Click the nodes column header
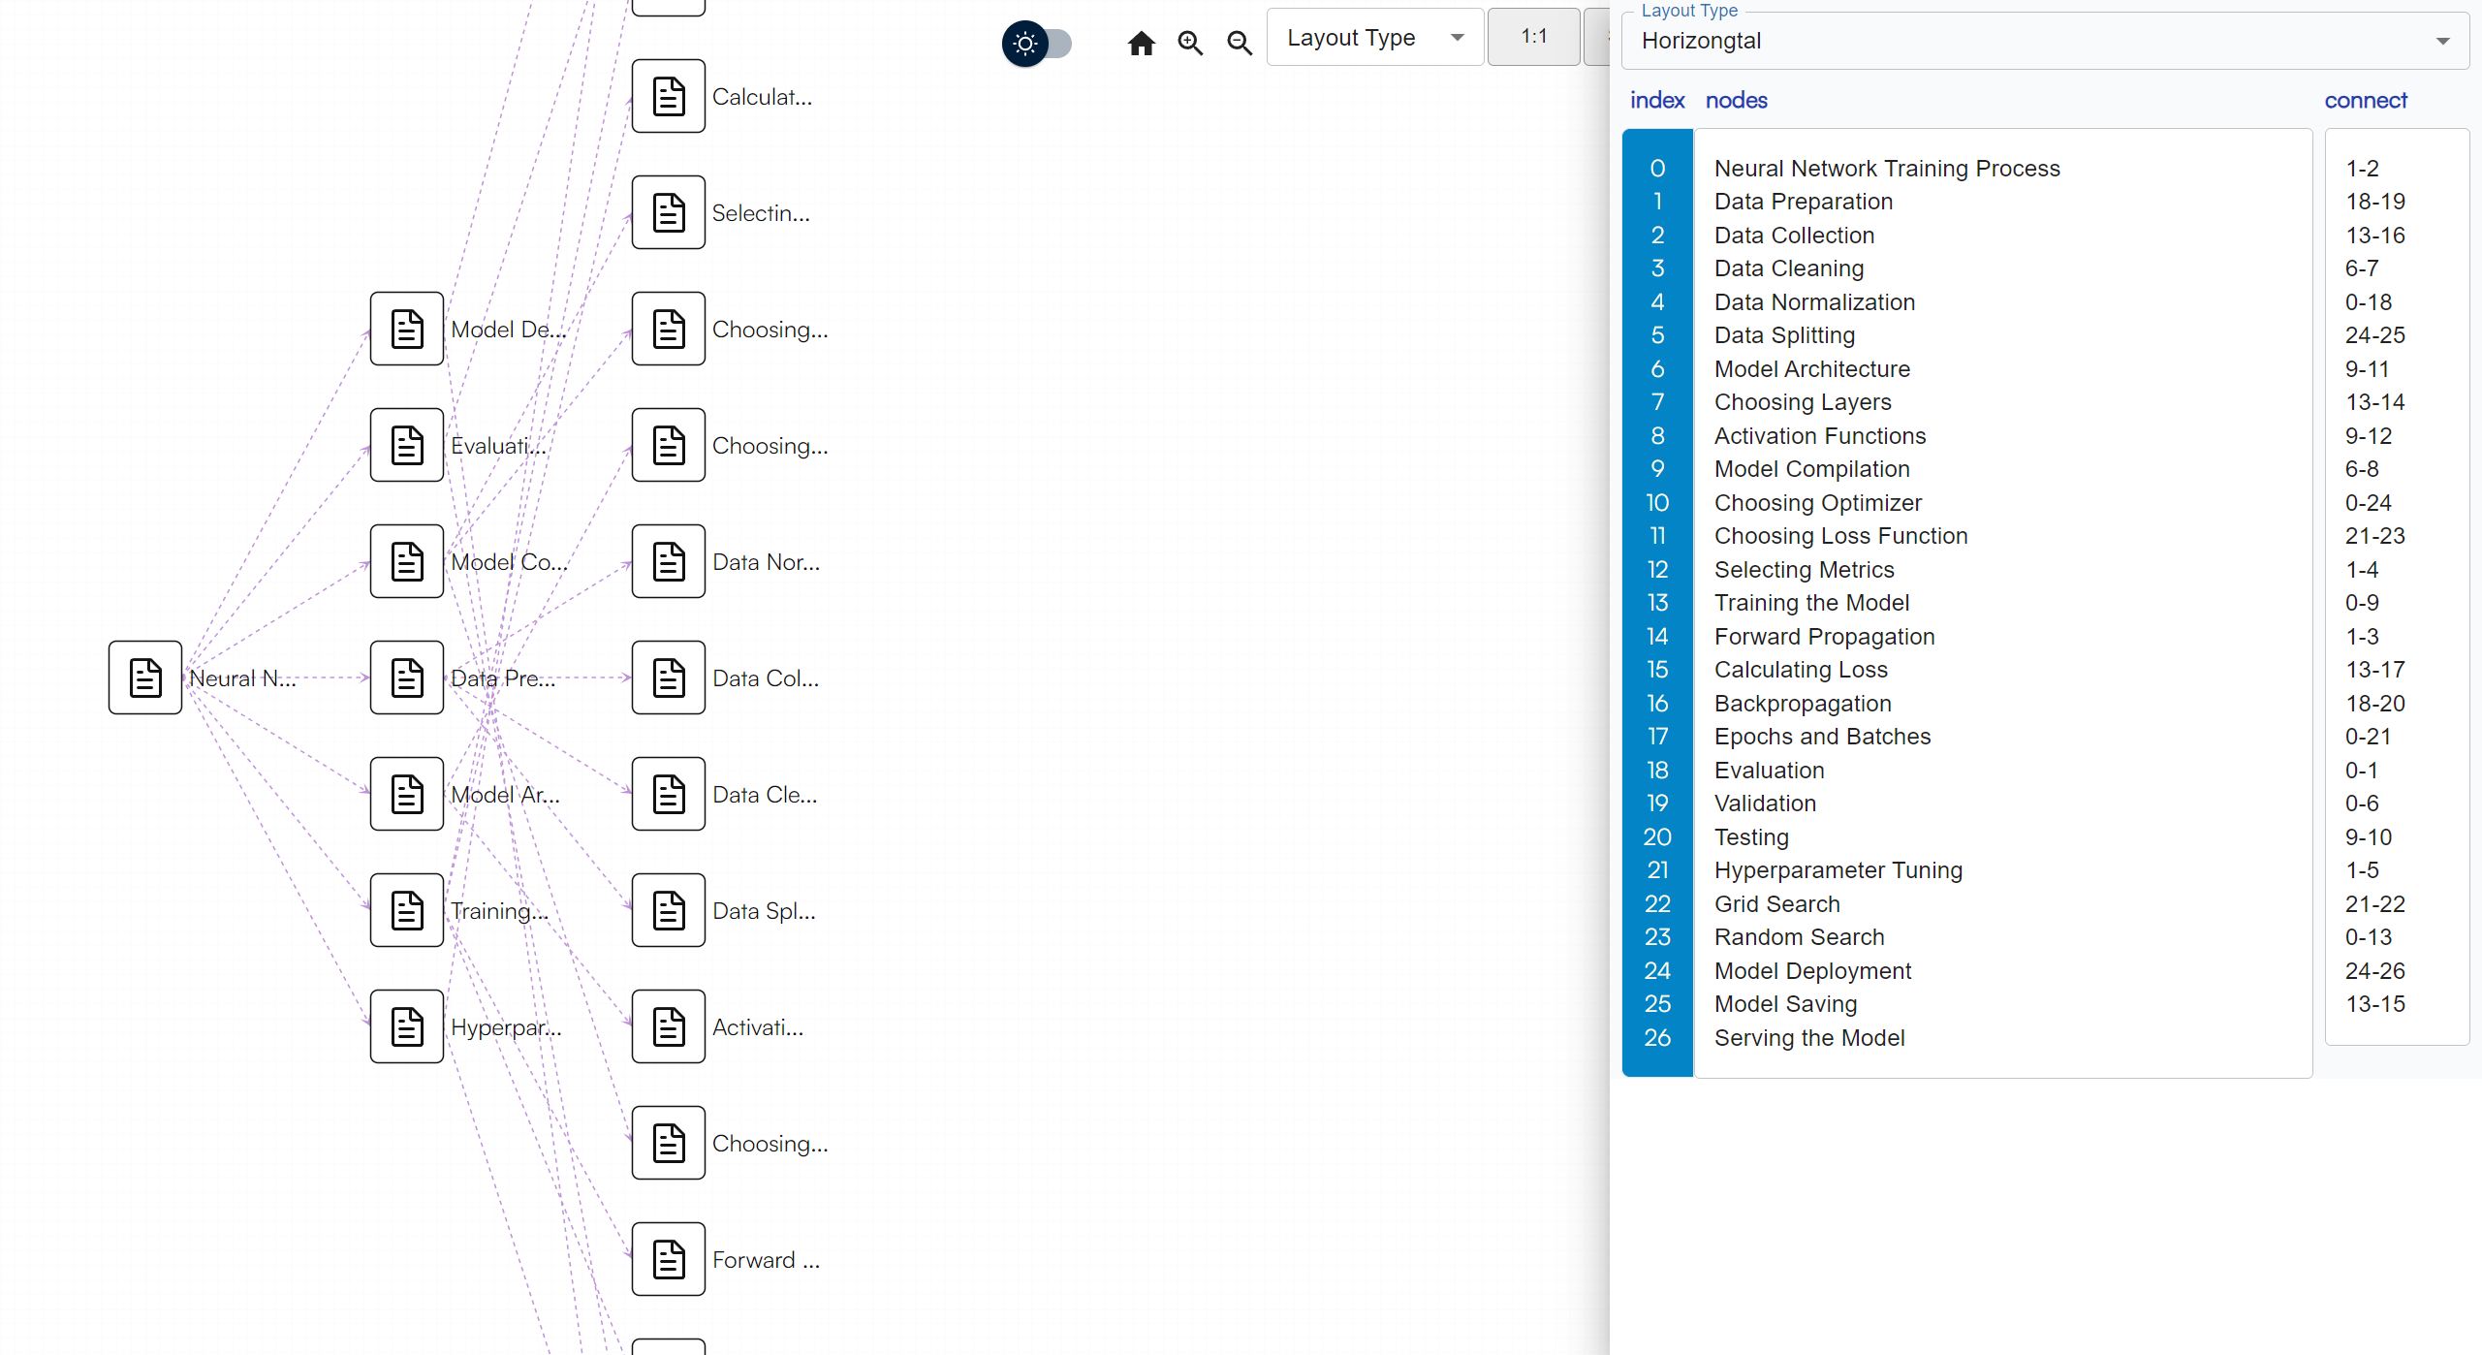The width and height of the screenshot is (2482, 1355). click(x=1736, y=100)
